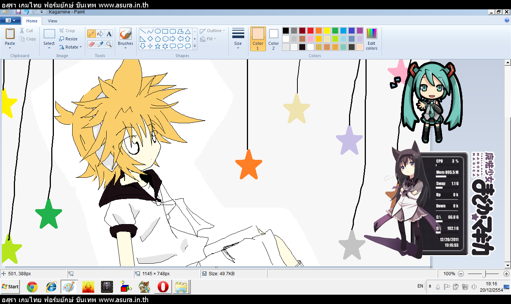Expand the Shapes gallery more arrow
The width and height of the screenshot is (511, 304).
tap(195, 47)
